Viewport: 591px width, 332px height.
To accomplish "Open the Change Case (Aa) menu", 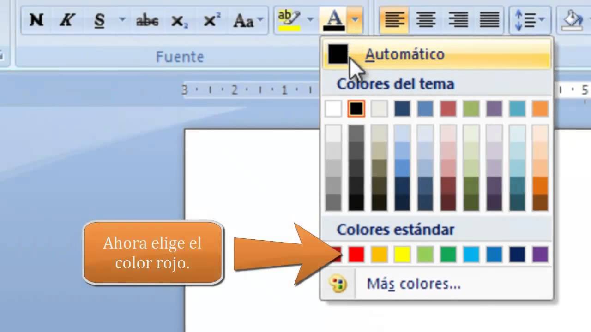I will click(x=249, y=20).
